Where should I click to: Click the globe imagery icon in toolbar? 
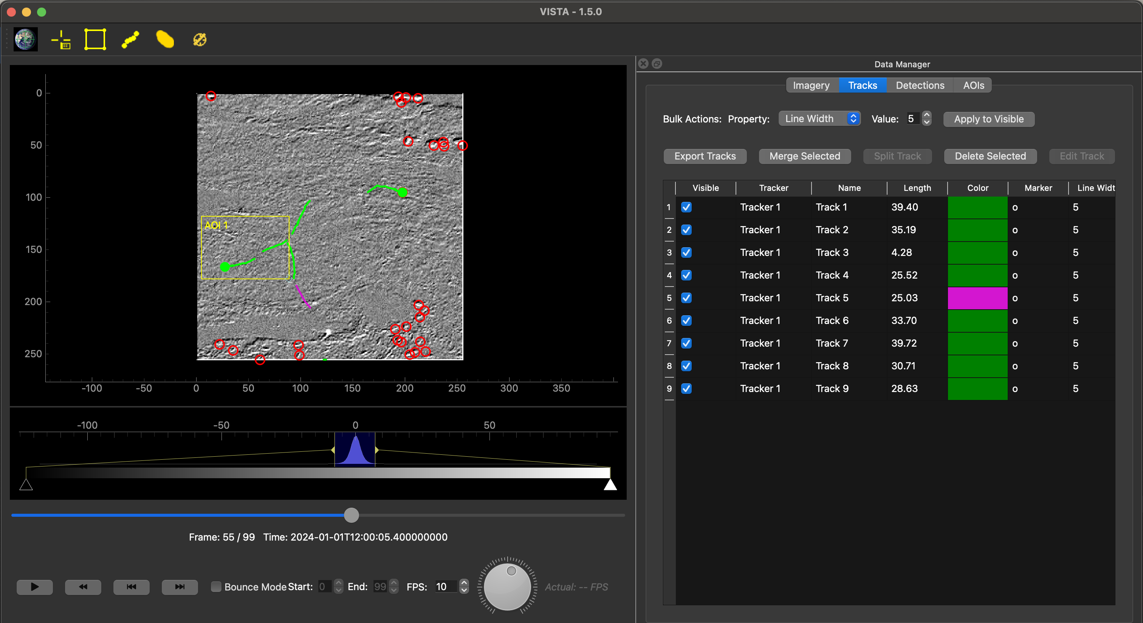coord(25,39)
